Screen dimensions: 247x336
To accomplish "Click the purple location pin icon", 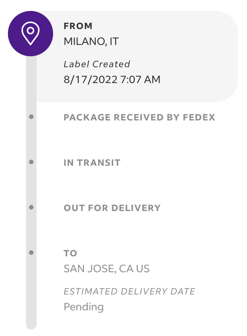I will [30, 34].
